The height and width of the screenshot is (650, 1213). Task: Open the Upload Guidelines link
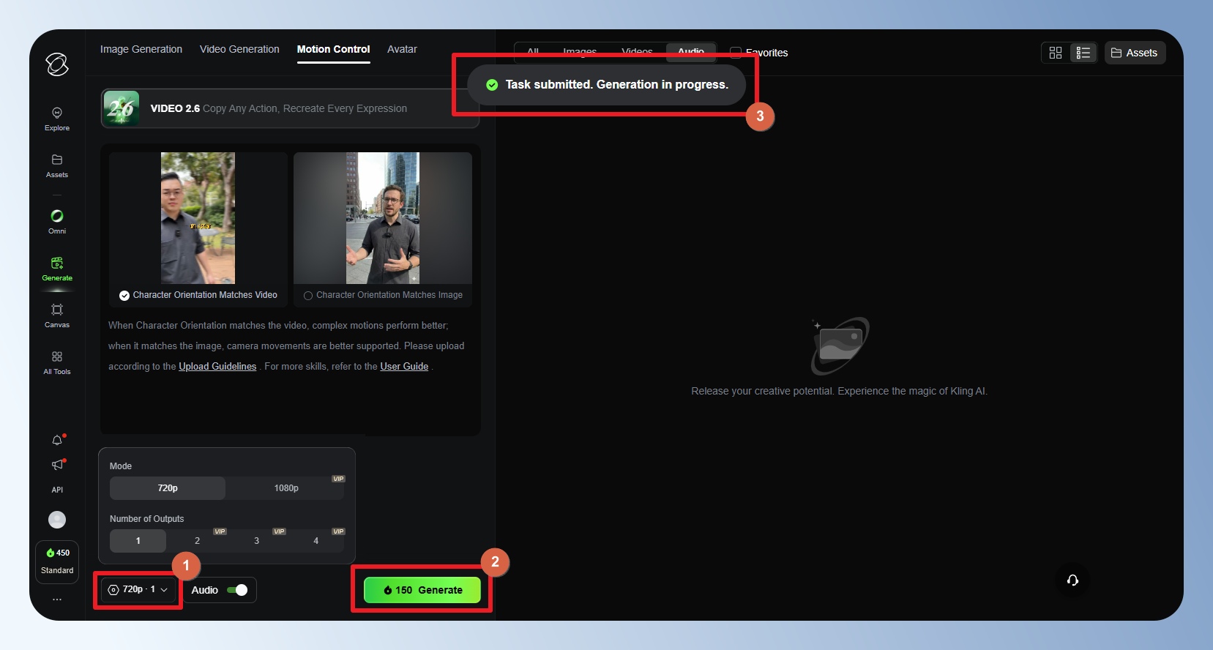[x=217, y=367]
